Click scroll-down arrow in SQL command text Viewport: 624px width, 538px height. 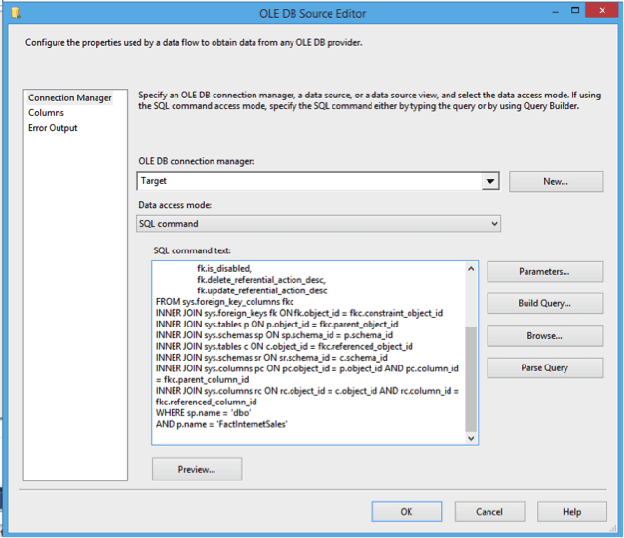(471, 439)
